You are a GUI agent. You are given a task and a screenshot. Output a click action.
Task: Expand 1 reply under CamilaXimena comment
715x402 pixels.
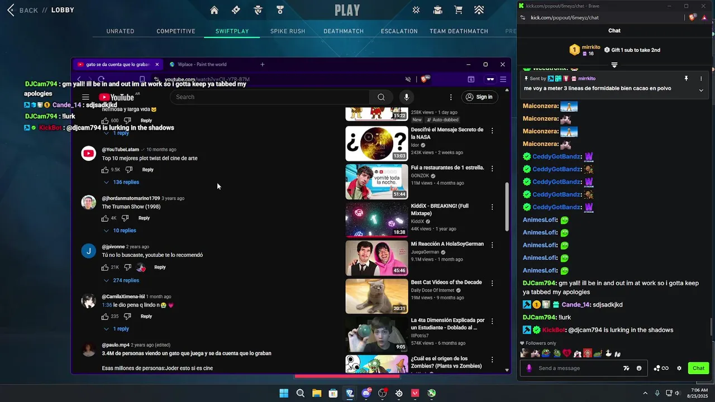116,329
